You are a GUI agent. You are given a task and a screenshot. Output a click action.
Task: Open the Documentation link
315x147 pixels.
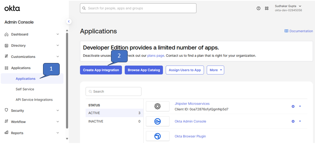tap(299, 31)
